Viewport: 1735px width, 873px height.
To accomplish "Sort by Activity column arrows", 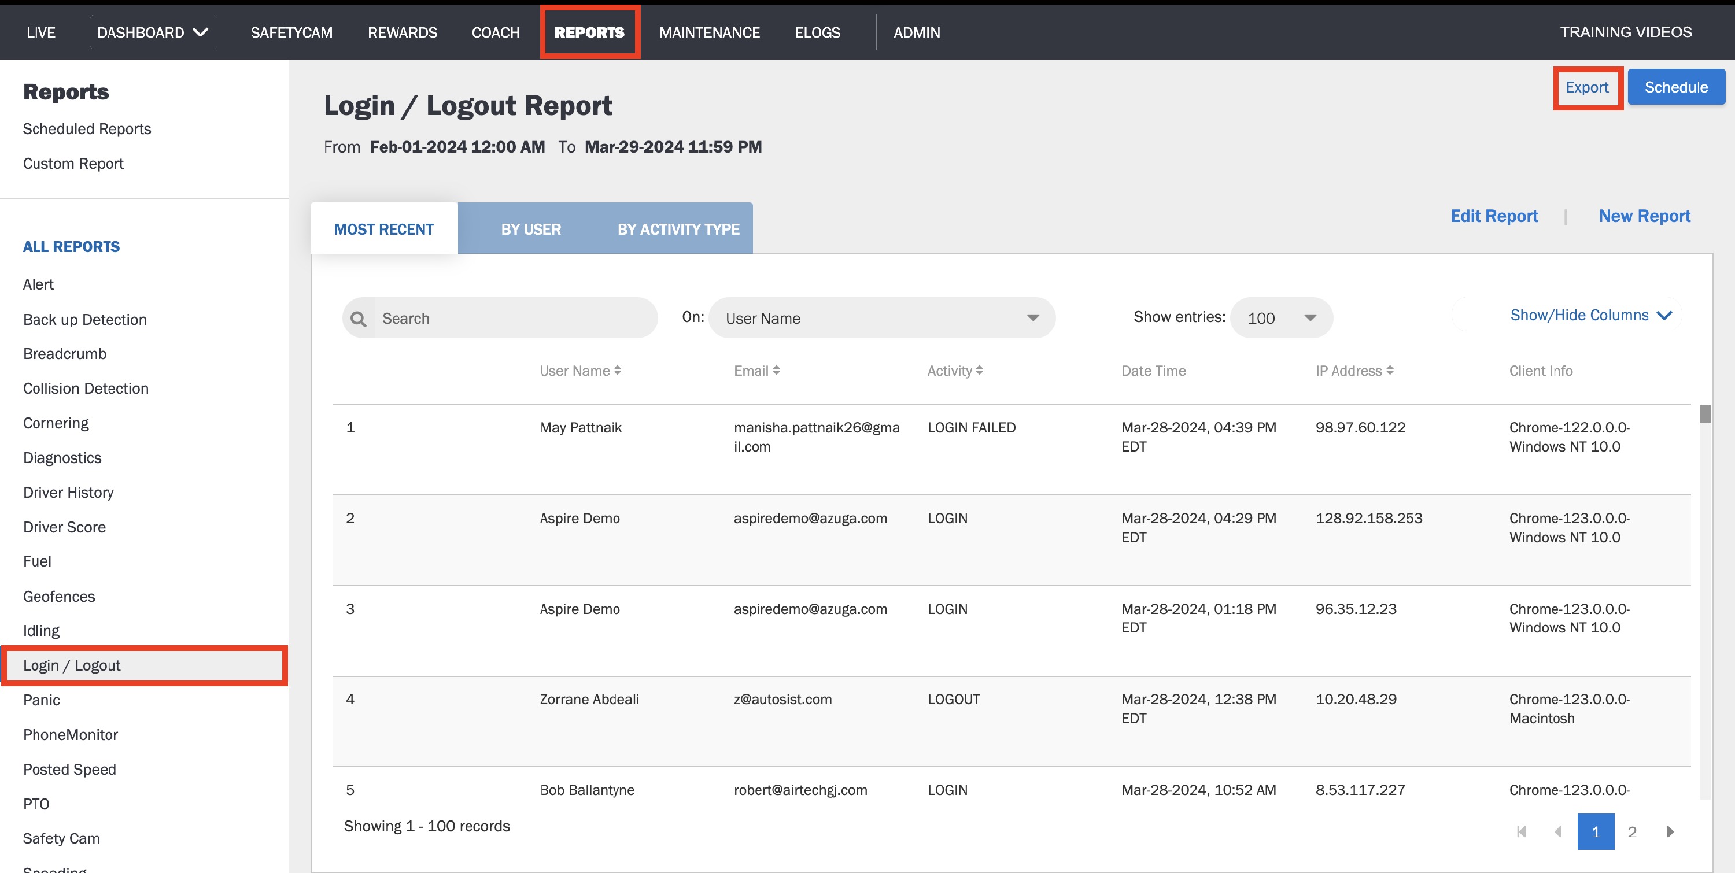I will 979,370.
